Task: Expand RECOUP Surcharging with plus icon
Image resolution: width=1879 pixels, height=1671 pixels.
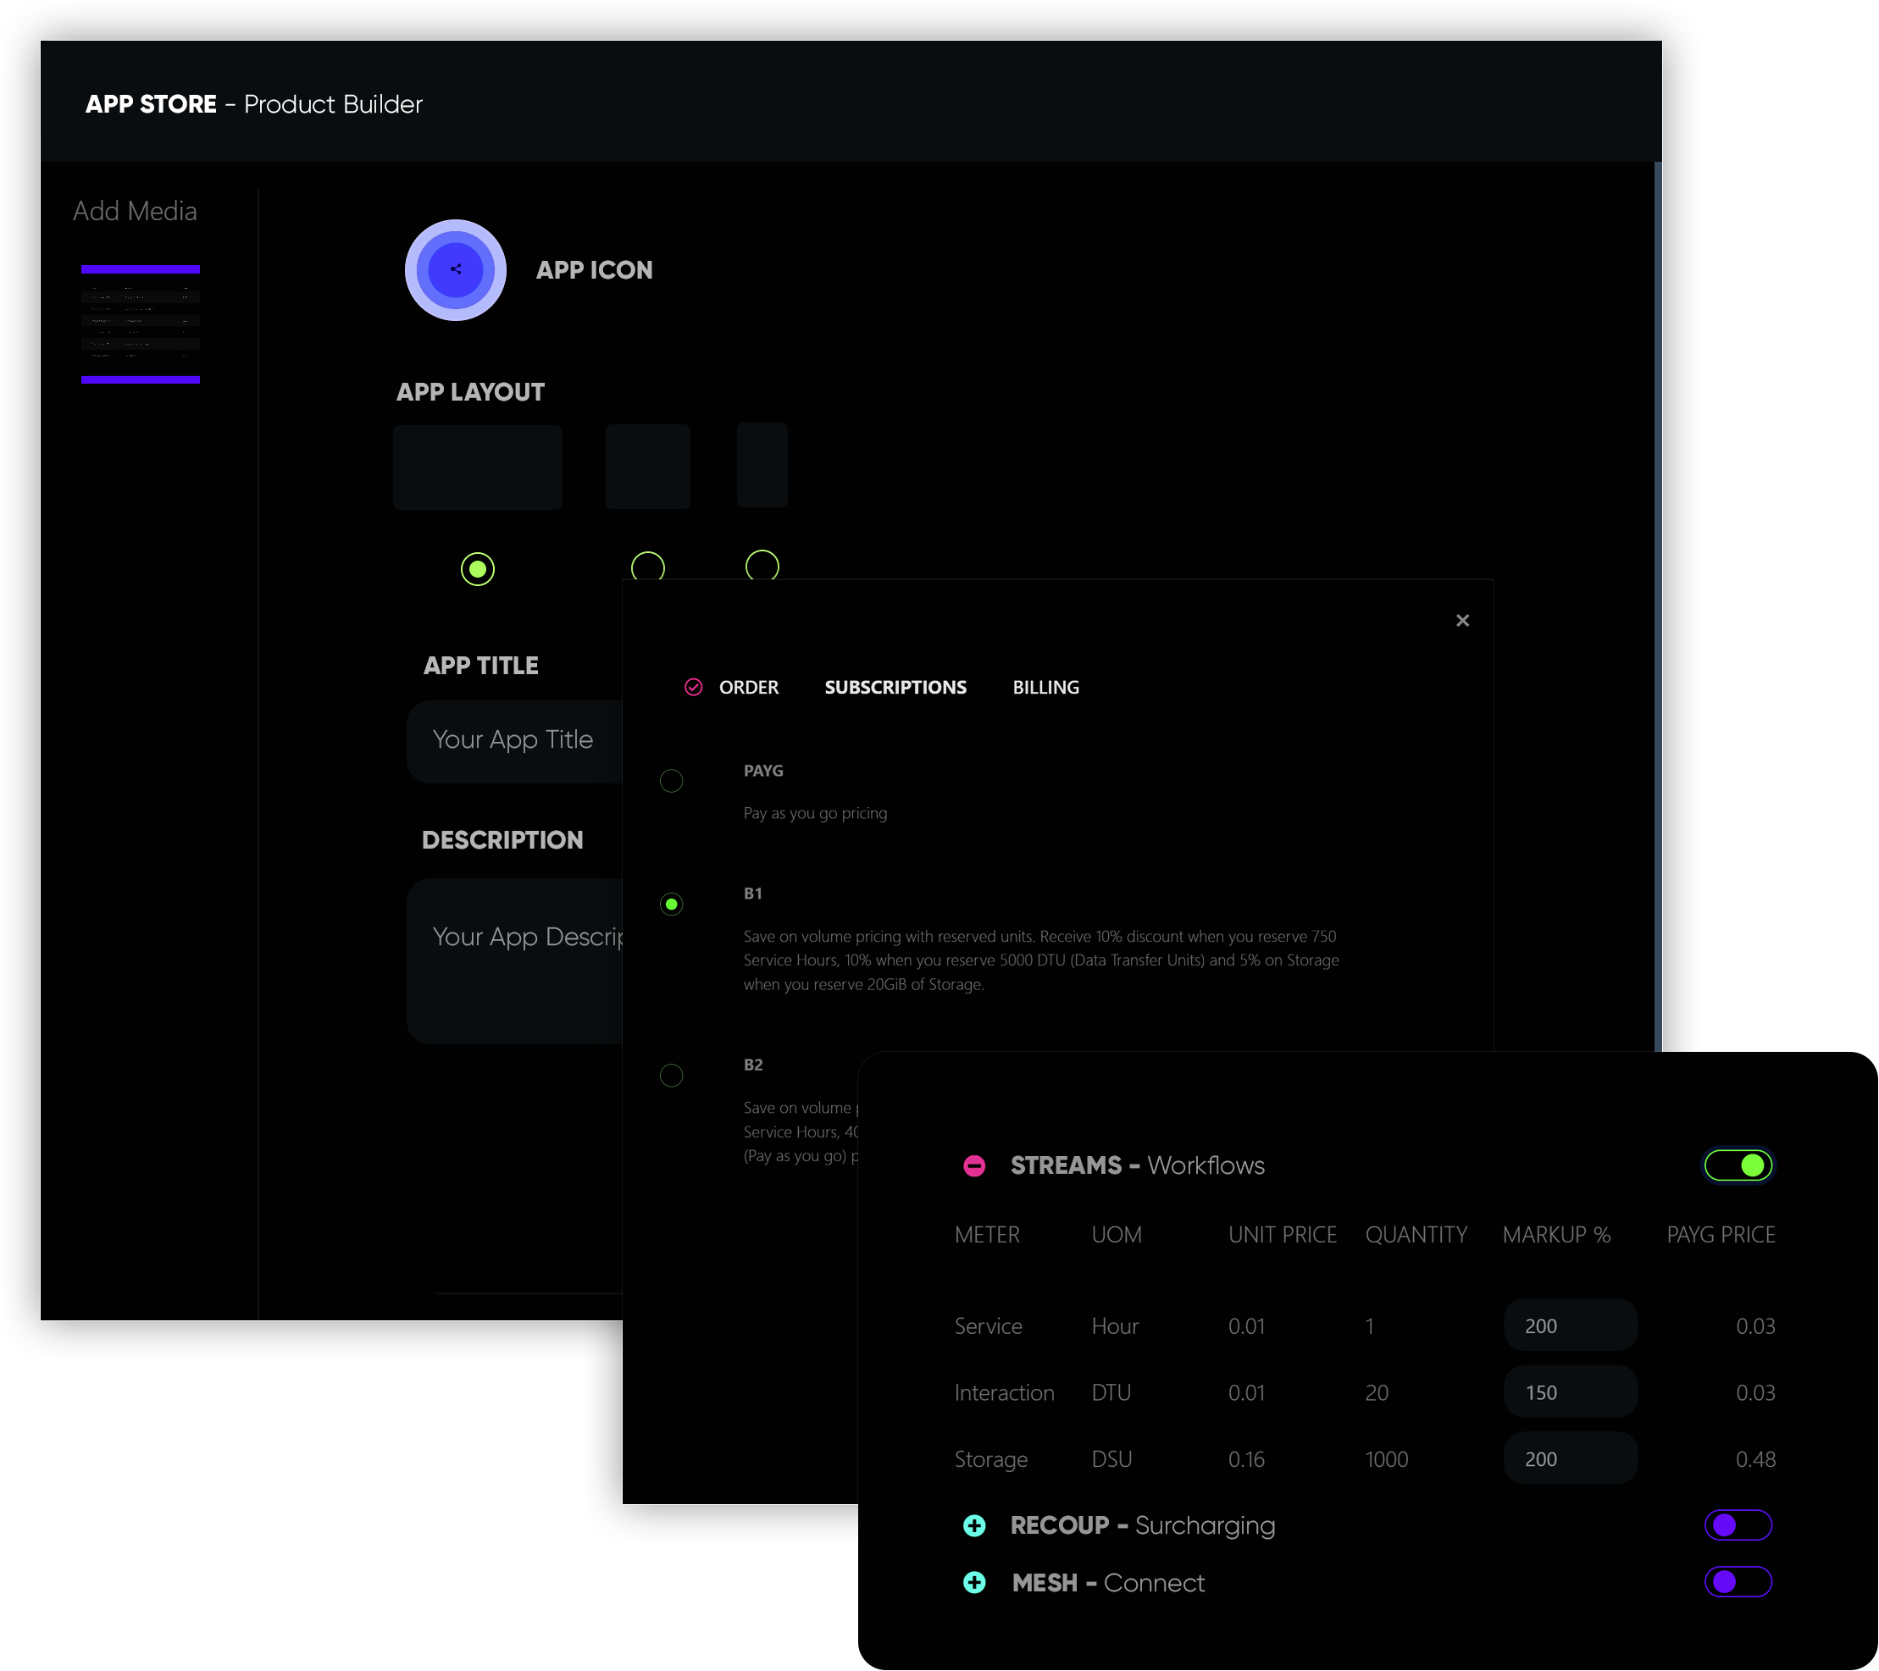Action: 973,1526
